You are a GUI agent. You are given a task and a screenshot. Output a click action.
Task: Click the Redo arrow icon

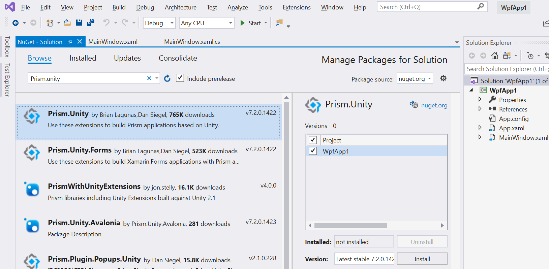tap(125, 23)
